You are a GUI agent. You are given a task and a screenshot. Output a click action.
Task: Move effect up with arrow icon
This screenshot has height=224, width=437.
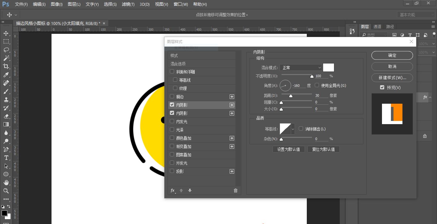(181, 190)
